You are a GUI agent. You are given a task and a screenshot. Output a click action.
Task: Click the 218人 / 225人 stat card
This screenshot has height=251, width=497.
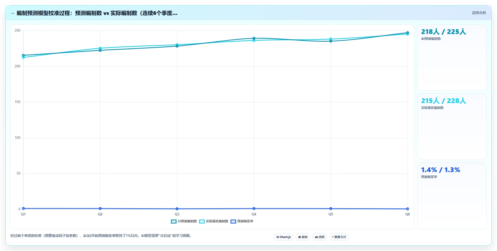point(452,58)
